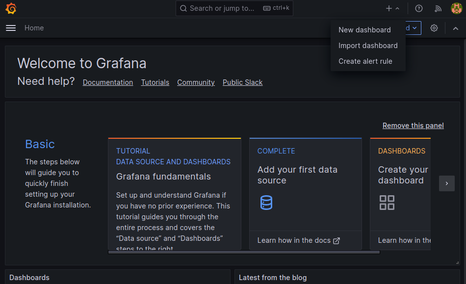Show next setup cards with arrow
Image resolution: width=466 pixels, height=284 pixels.
pyautogui.click(x=446, y=183)
